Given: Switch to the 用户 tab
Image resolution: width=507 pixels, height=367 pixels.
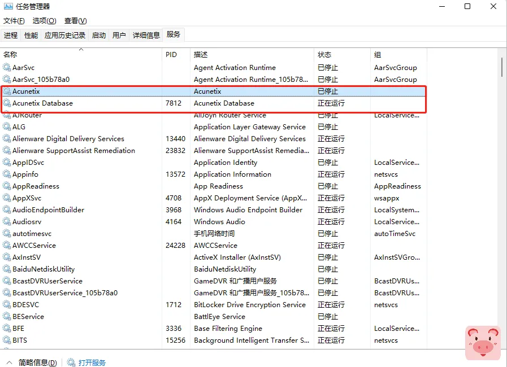Looking at the screenshot, I should [119, 35].
